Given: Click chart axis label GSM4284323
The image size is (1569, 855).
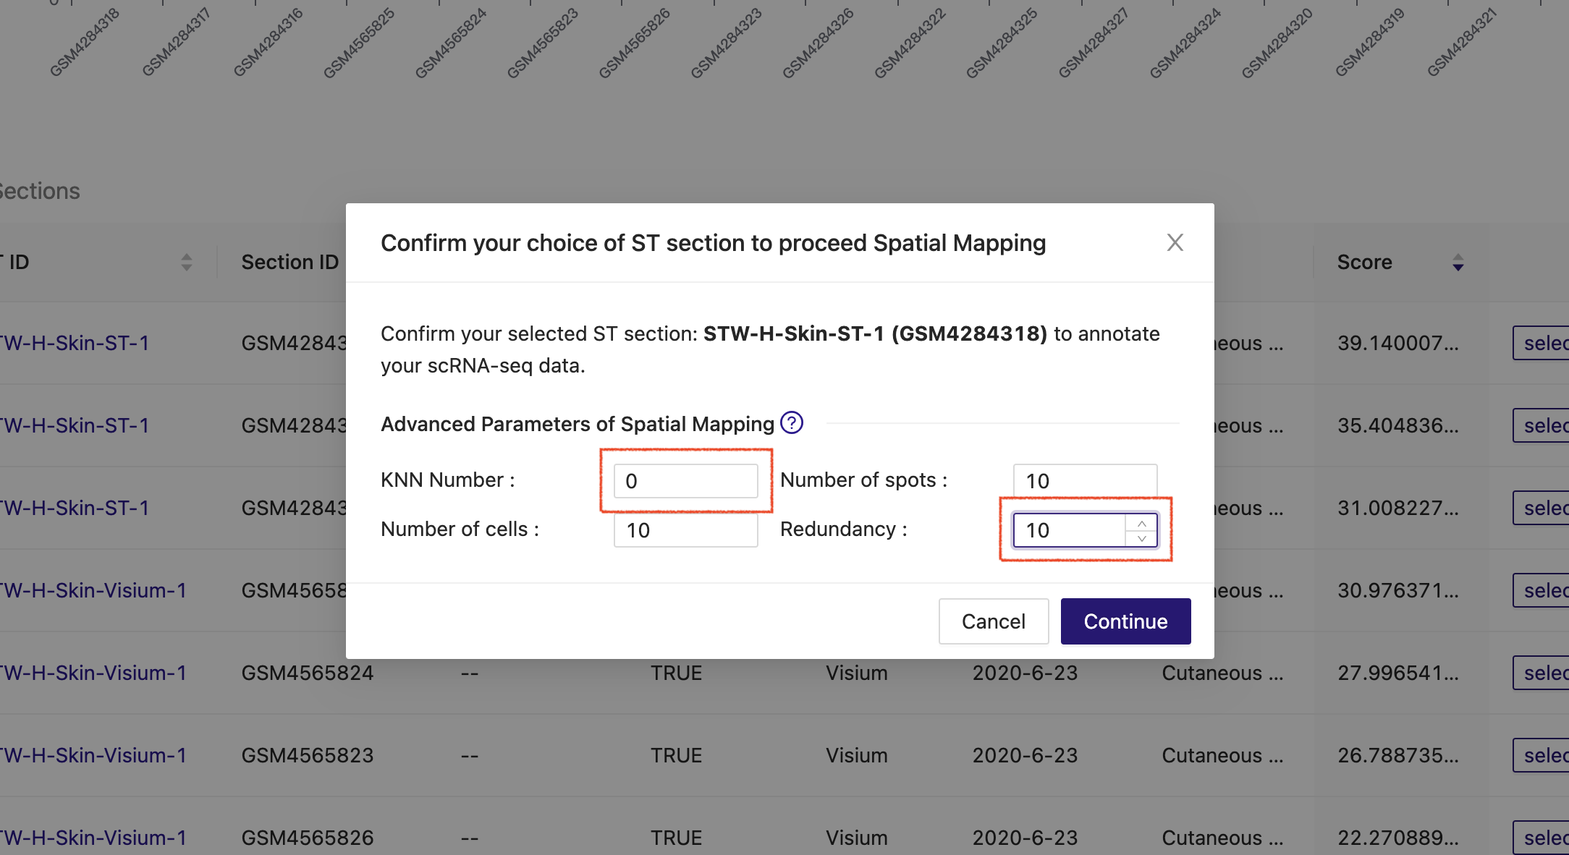Looking at the screenshot, I should [727, 42].
